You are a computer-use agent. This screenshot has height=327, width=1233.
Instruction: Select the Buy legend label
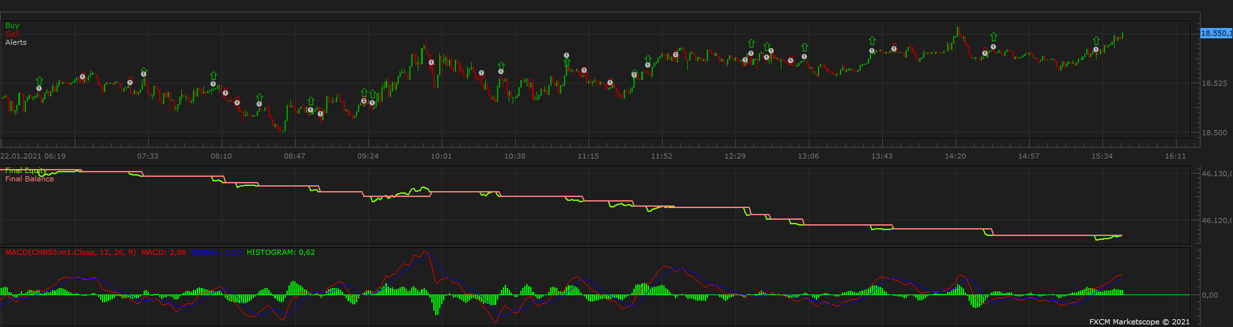point(12,25)
